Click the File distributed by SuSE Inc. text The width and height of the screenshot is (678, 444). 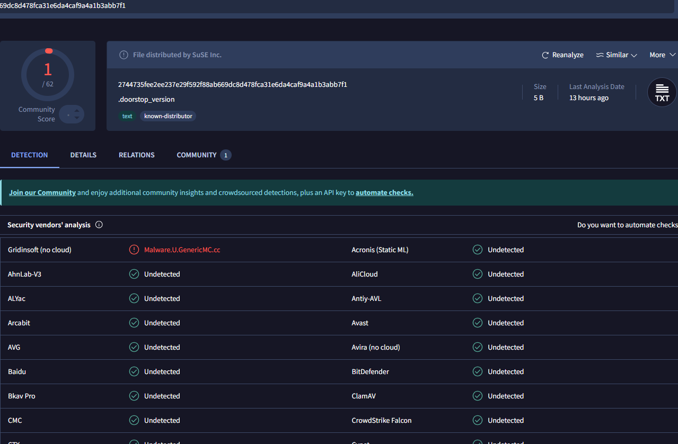[x=177, y=55]
